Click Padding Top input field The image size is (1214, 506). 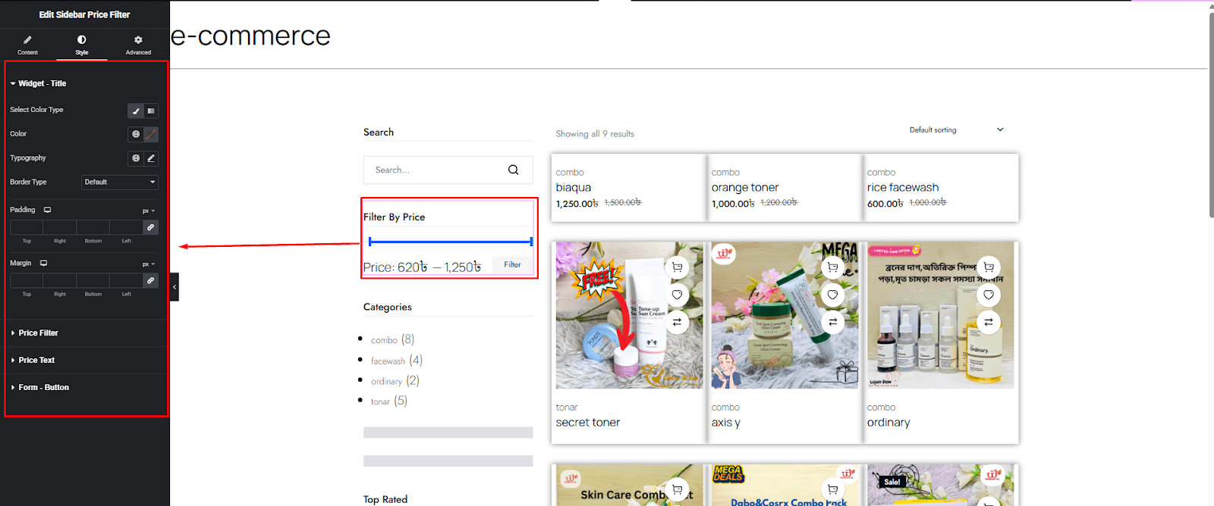pyautogui.click(x=27, y=227)
